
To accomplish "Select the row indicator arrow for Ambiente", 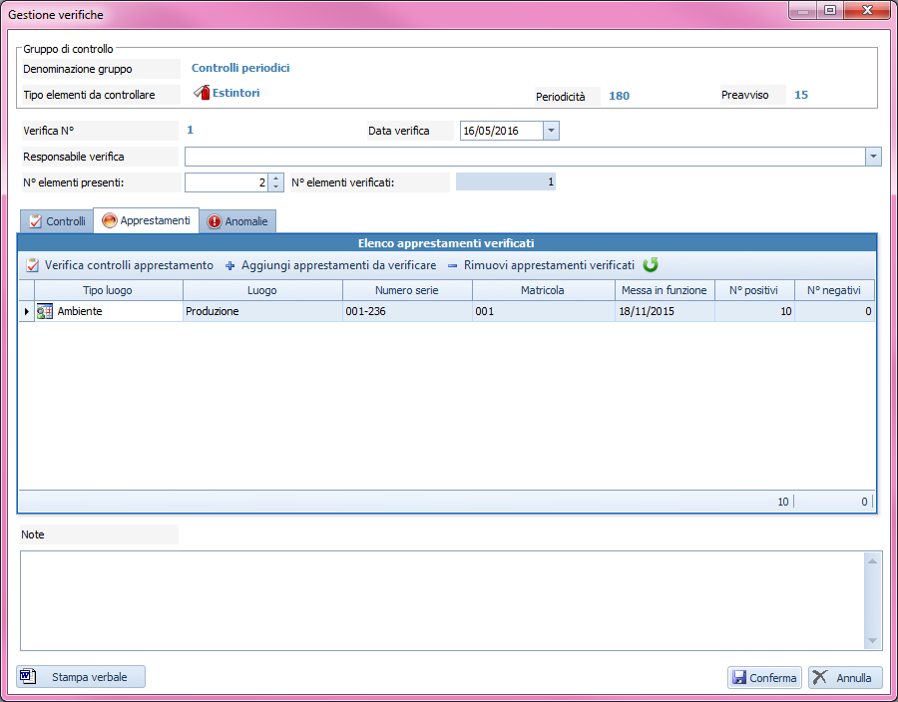I will 26,311.
